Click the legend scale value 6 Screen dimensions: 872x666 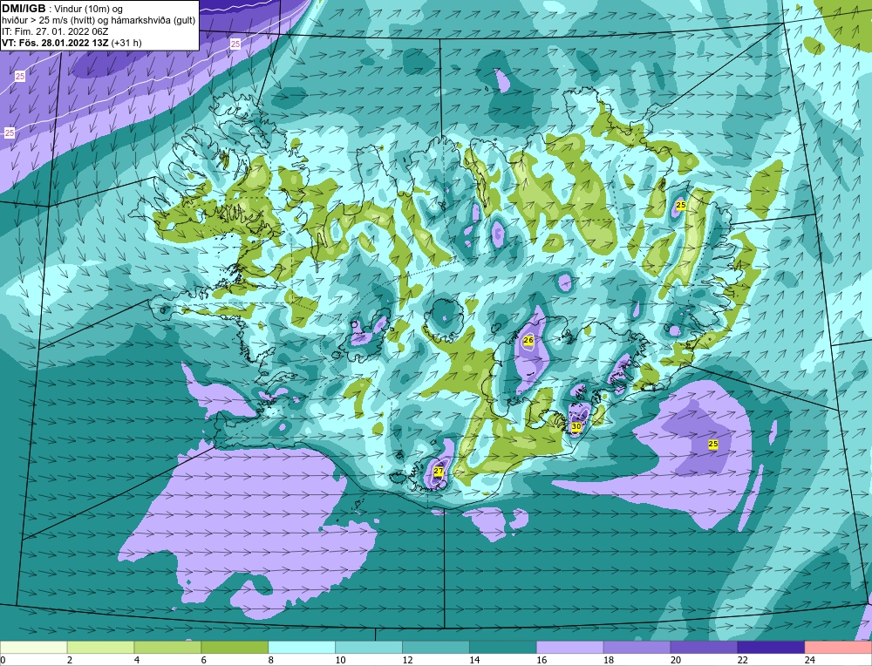tap(203, 661)
